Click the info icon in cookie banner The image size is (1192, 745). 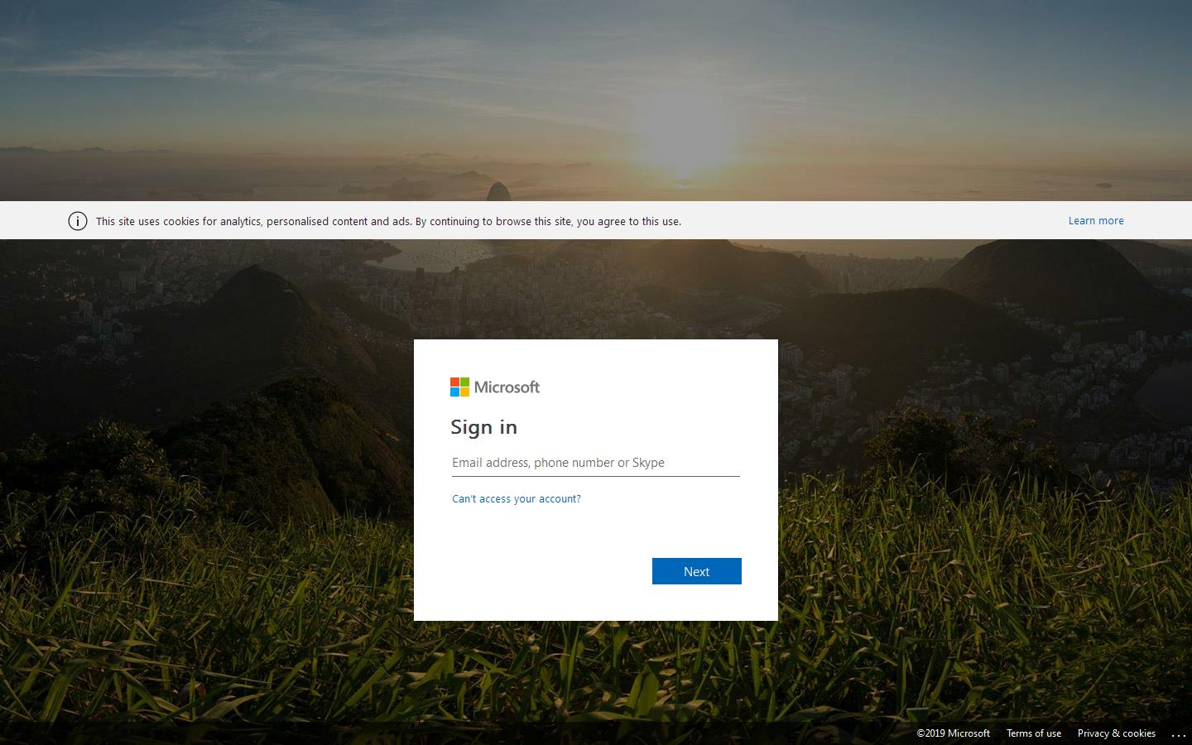pos(78,221)
